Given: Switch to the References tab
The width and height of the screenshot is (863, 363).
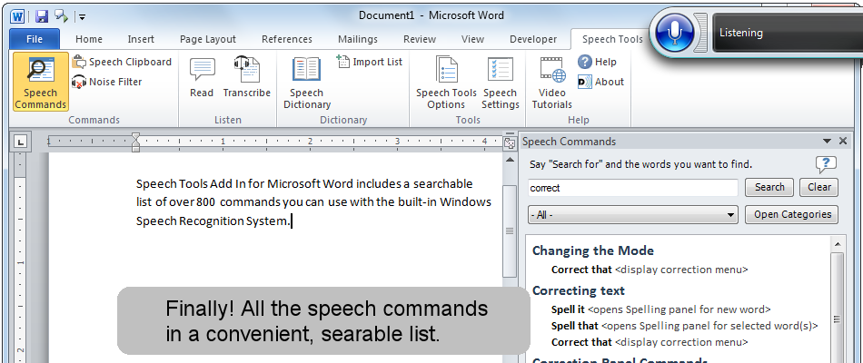Looking at the screenshot, I should pos(287,39).
